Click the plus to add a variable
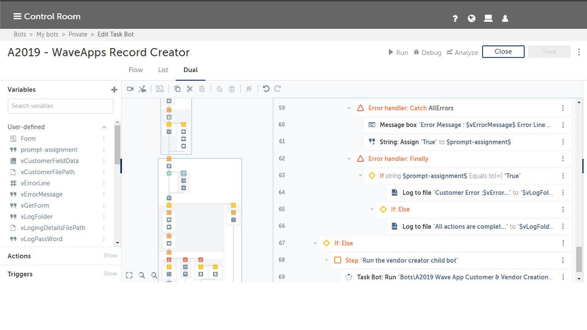Image resolution: width=587 pixels, height=330 pixels. [114, 90]
